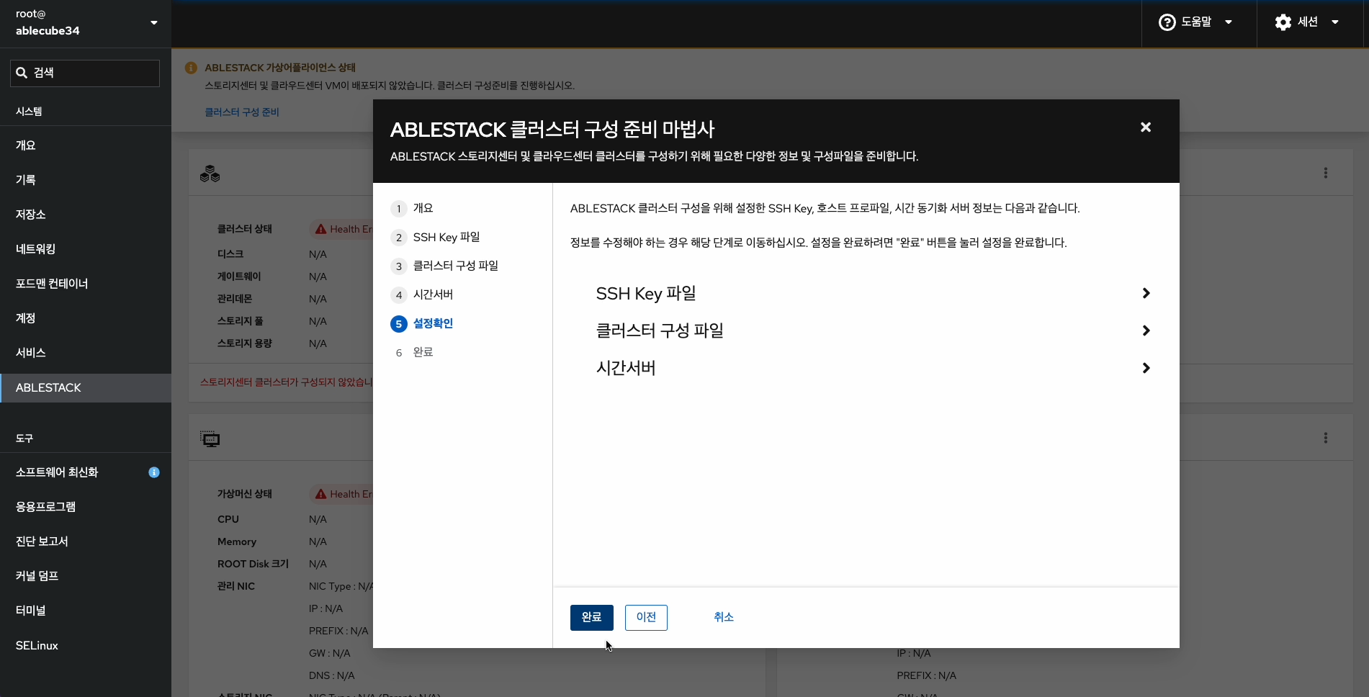This screenshot has width=1369, height=697.
Task: Open 개요 in the sidebar
Action: 86,145
